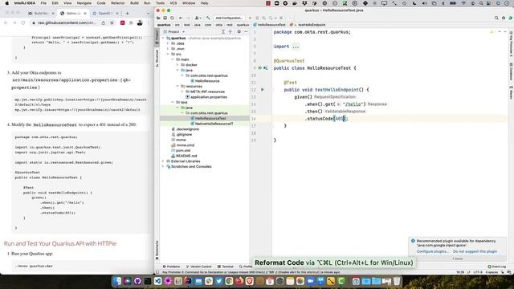Click the Stop toolbar icon

pos(281,18)
